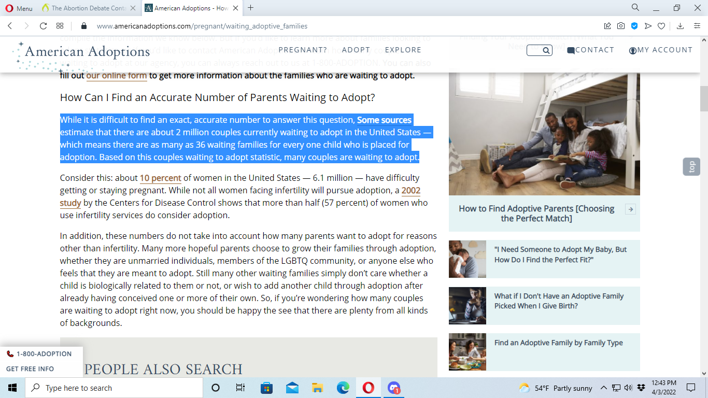Reload the current page
708x398 pixels.
pyautogui.click(x=43, y=26)
